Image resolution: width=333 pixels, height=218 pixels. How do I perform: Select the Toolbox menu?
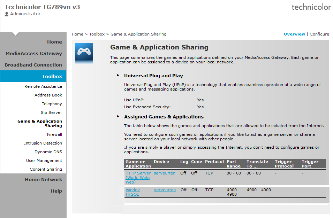coord(33,76)
